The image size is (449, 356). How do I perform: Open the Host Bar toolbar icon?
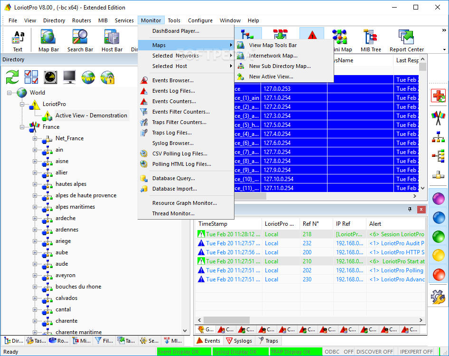[112, 41]
